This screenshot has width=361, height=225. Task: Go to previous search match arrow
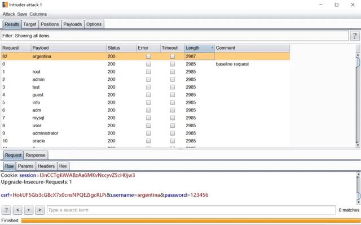coord(17,210)
